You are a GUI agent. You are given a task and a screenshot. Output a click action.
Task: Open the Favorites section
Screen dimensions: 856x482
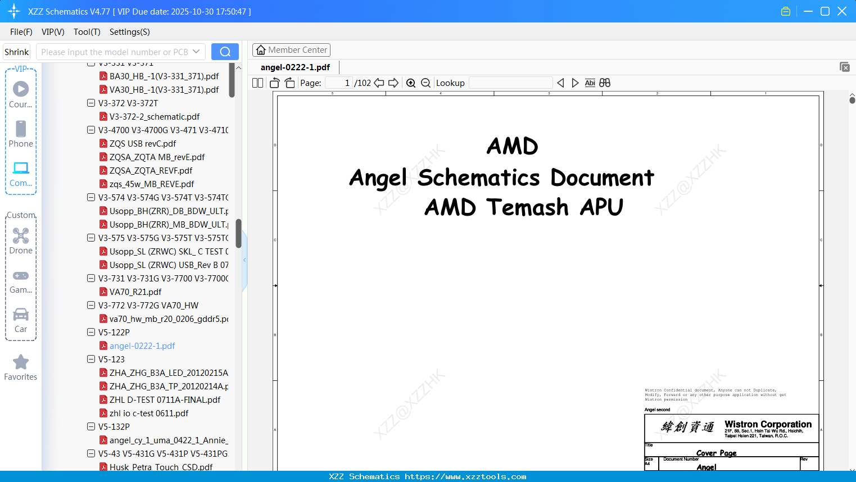pyautogui.click(x=21, y=367)
